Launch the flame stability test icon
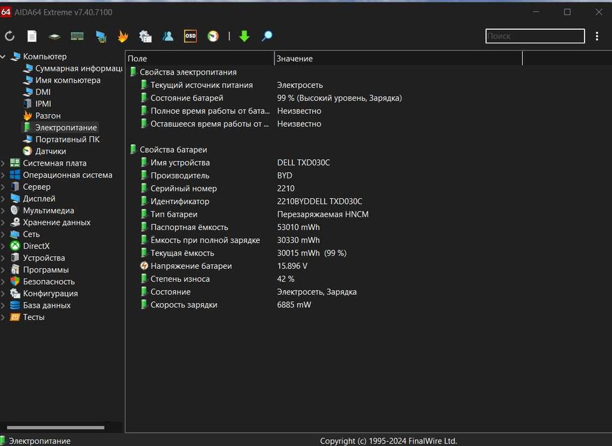This screenshot has height=446, width=612. pyautogui.click(x=123, y=36)
